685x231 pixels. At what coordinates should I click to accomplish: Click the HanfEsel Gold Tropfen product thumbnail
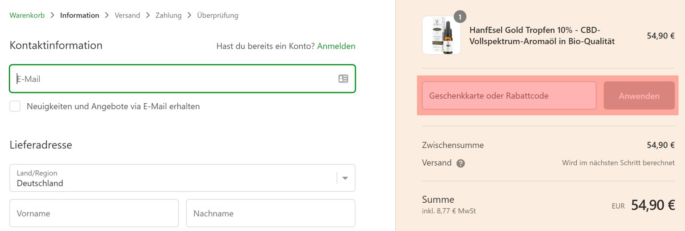441,36
